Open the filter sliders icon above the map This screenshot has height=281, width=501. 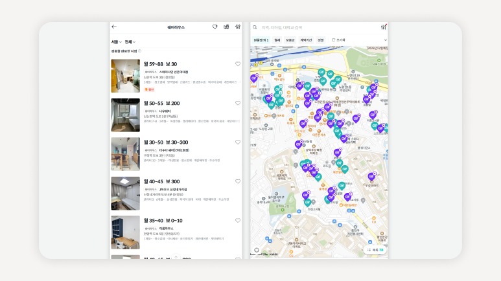(x=383, y=27)
